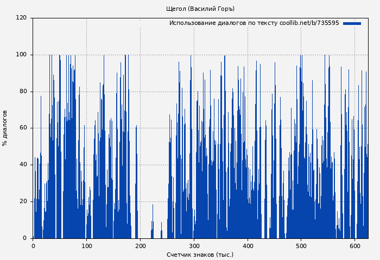Click the x-axis tick label 0
The width and height of the screenshot is (380, 260).
click(x=33, y=245)
